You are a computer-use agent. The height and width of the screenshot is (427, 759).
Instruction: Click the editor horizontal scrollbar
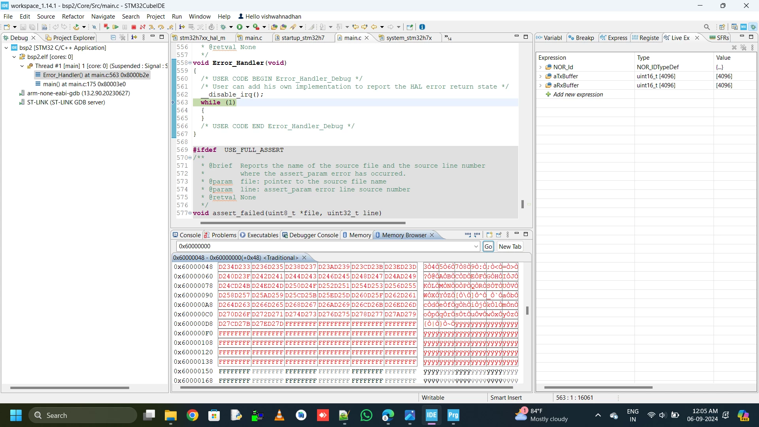[303, 223]
